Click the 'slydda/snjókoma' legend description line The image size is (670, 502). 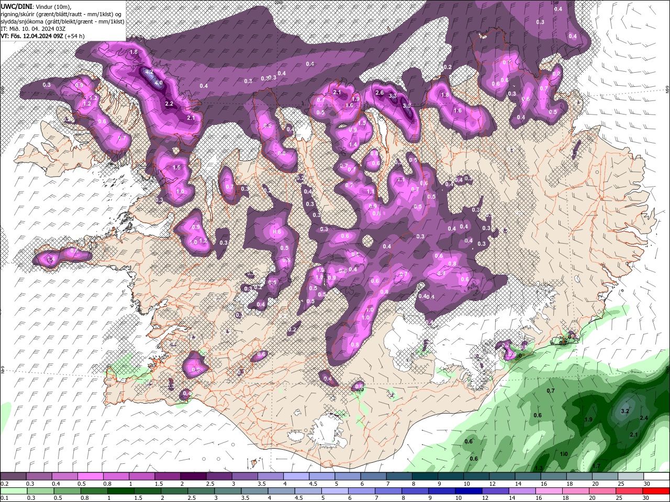click(62, 21)
